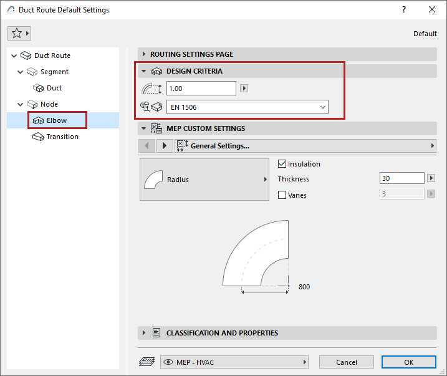Open arrow next to 1.00 radius field

point(244,89)
